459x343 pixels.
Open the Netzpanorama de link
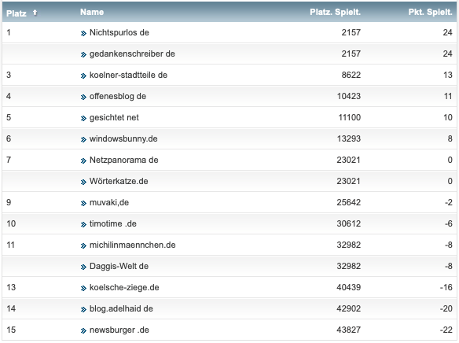point(124,160)
